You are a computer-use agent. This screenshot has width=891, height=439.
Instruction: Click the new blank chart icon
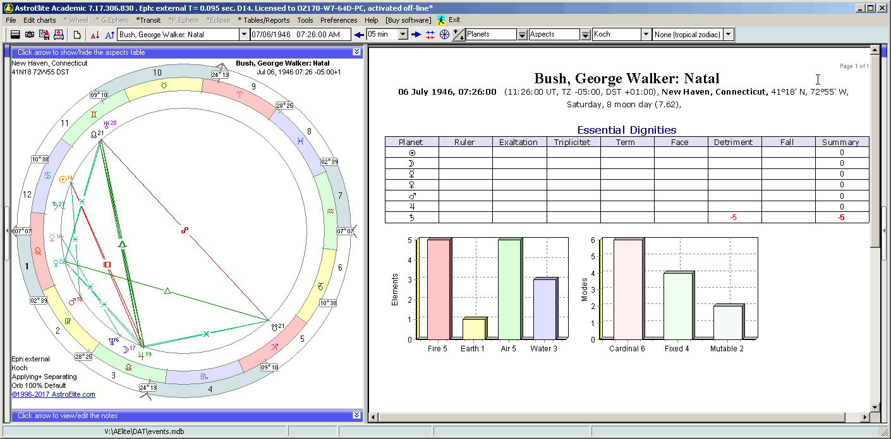pos(77,34)
